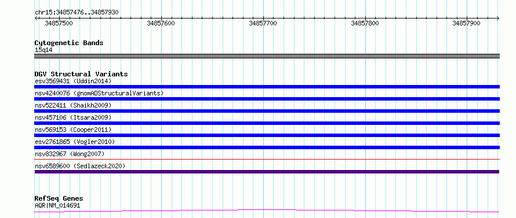Click the chr15:34857476..34857930 coordinate label
516x218 pixels.
(x=77, y=13)
